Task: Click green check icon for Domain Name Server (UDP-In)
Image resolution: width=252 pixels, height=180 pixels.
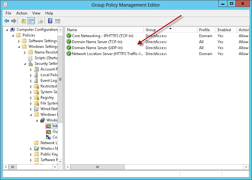Action: [69, 48]
